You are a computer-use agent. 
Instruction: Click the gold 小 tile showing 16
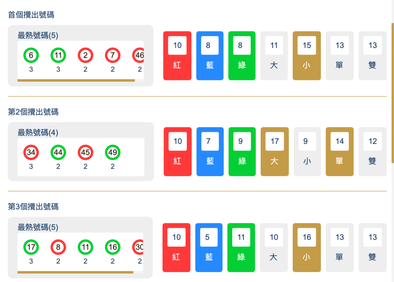(307, 247)
